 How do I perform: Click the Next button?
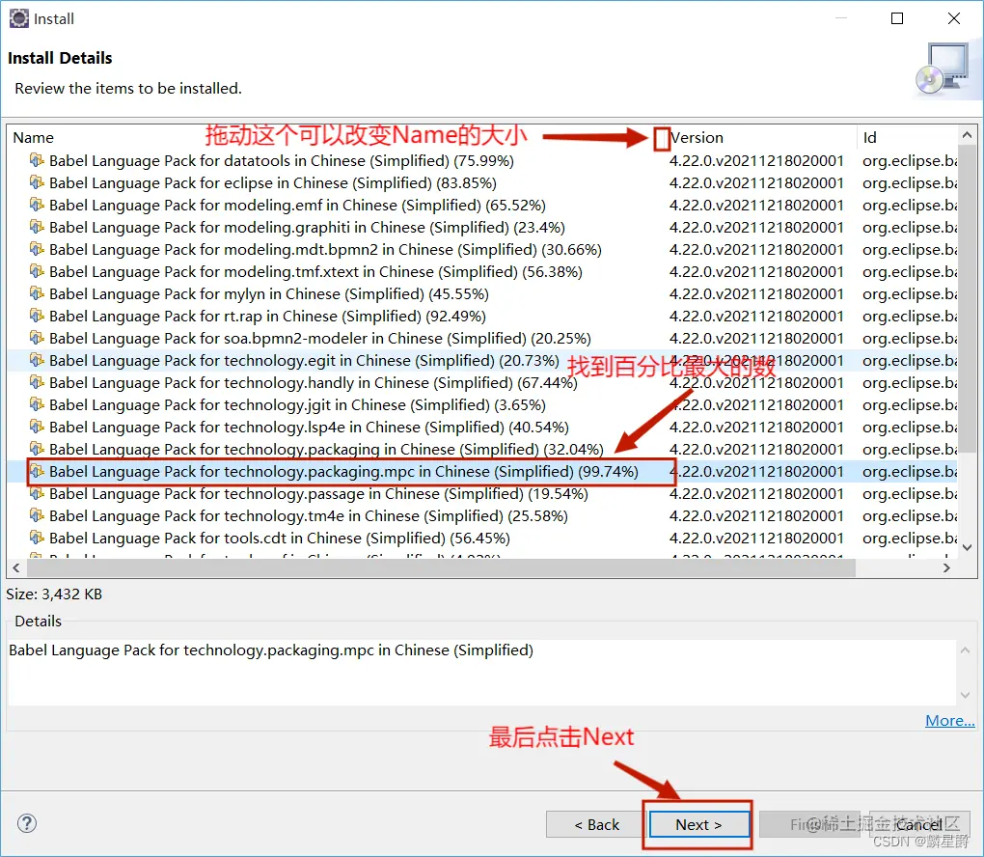click(698, 824)
